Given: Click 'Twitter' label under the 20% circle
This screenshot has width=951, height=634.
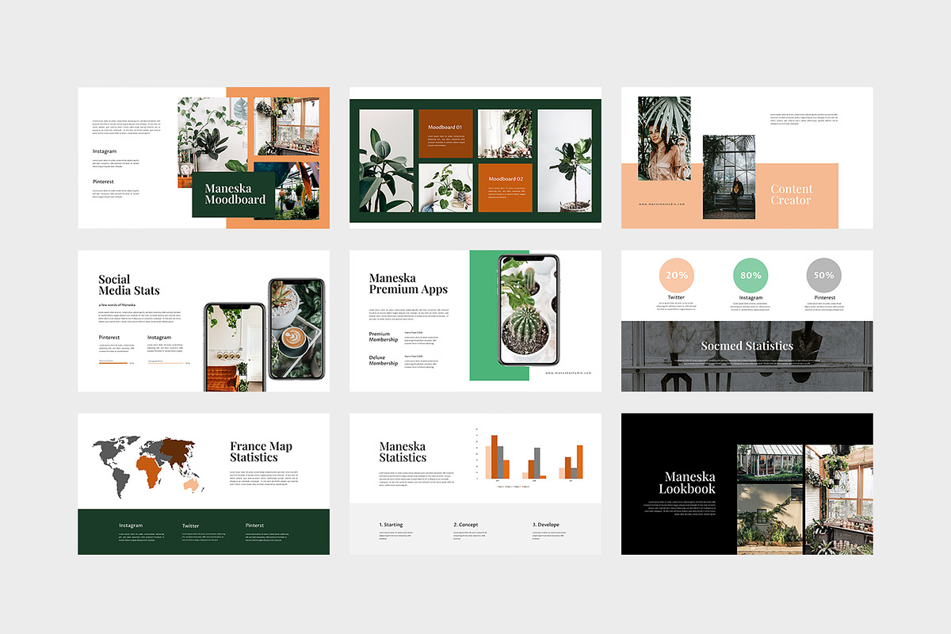Looking at the screenshot, I should (676, 298).
